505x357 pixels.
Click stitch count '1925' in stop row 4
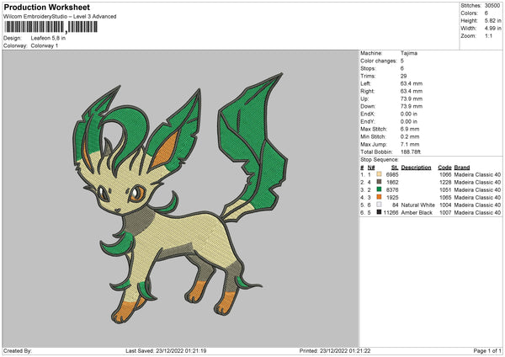392,198
